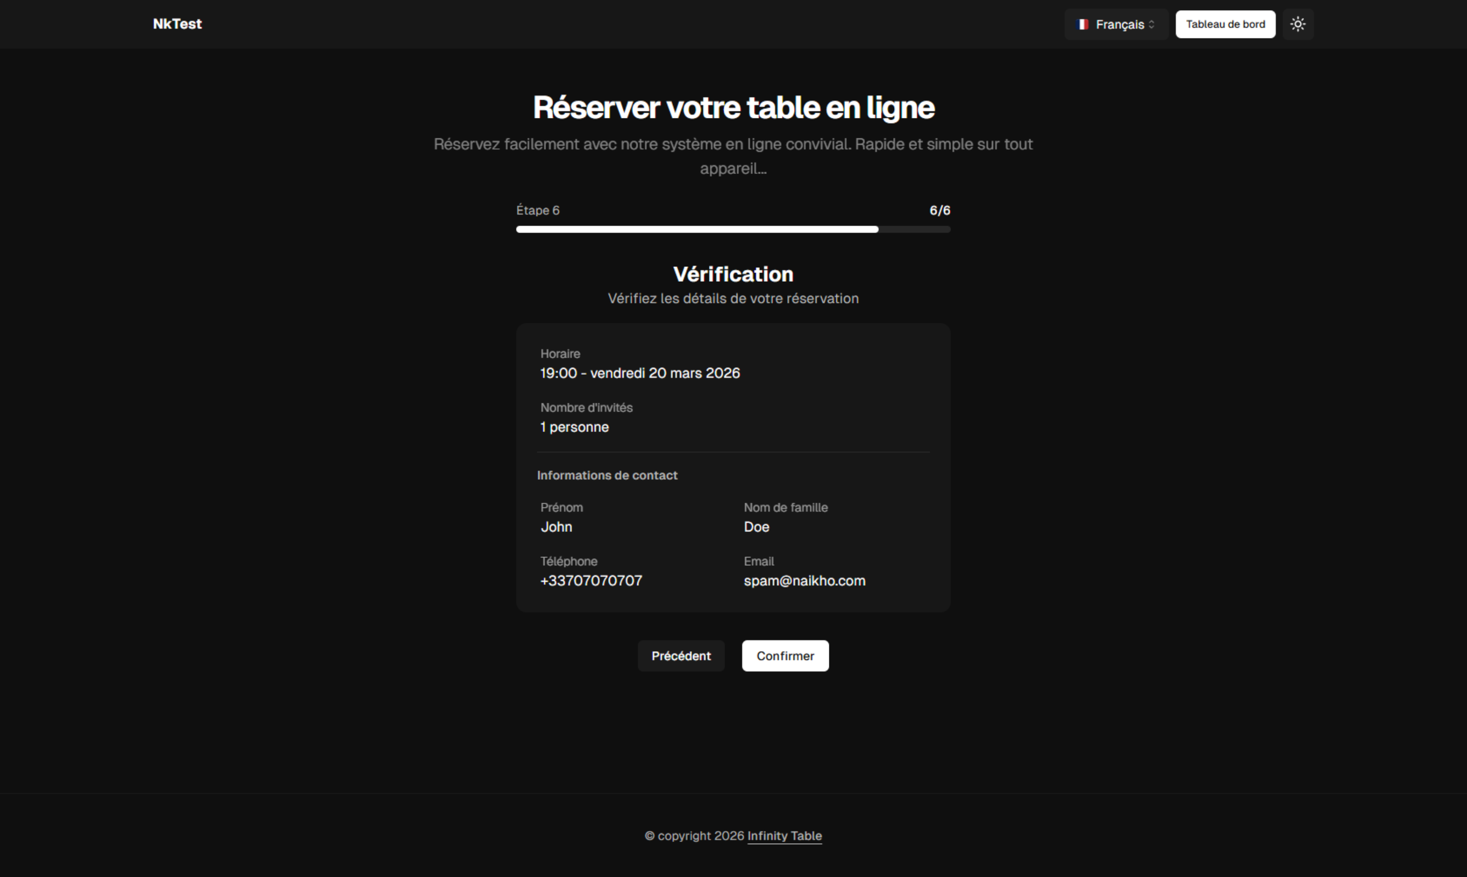Image resolution: width=1467 pixels, height=877 pixels.
Task: Click the Étape 6 step label
Action: click(538, 210)
